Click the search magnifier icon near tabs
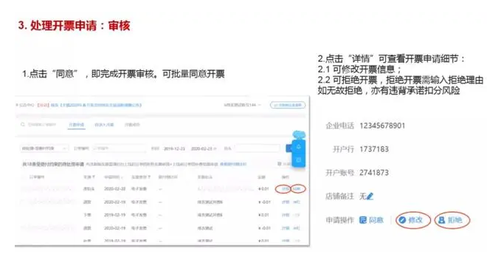The height and width of the screenshot is (271, 504). pyautogui.click(x=22, y=124)
